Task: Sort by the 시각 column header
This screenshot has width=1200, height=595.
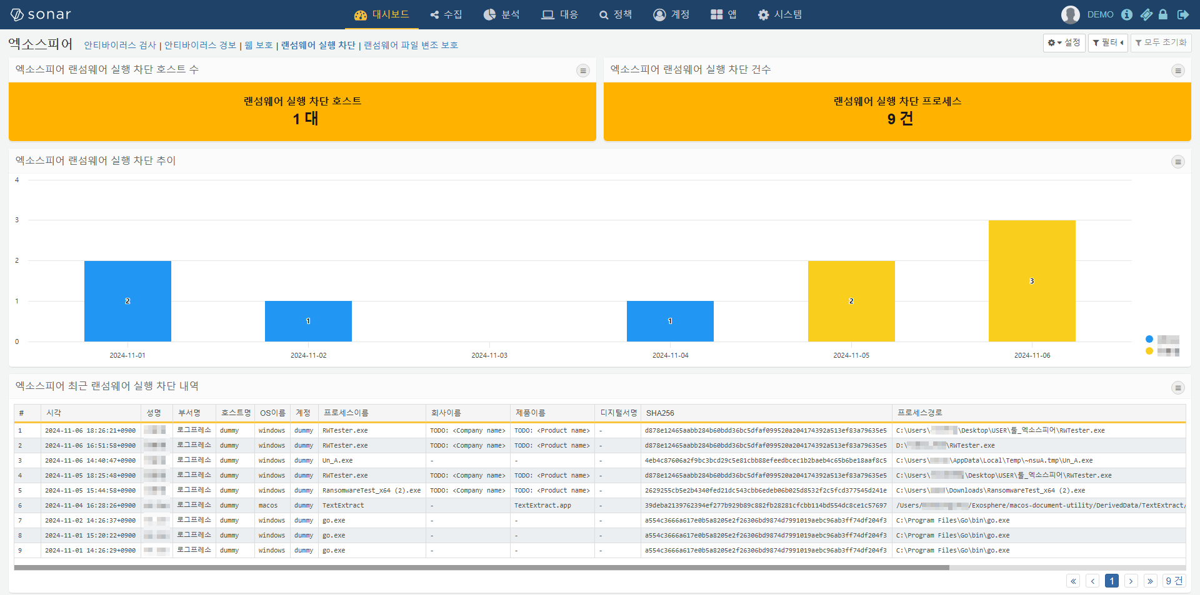Action: [91, 413]
